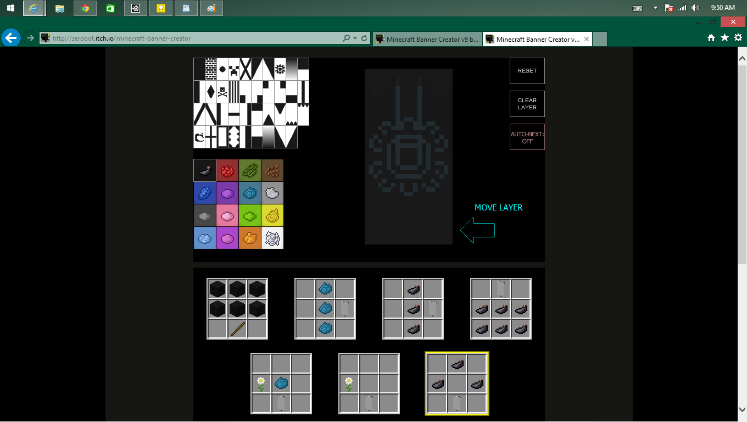This screenshot has height=422, width=747.
Task: Choose the bottom sawtooth pattern
Action: click(x=292, y=114)
